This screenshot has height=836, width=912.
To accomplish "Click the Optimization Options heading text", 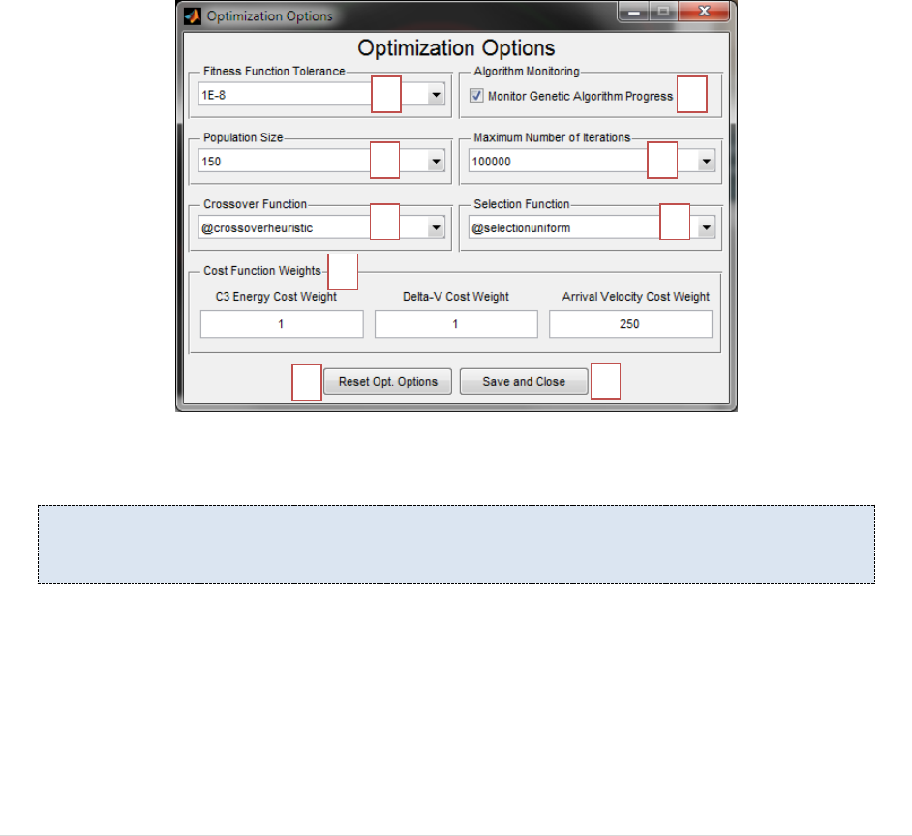I will tap(456, 47).
